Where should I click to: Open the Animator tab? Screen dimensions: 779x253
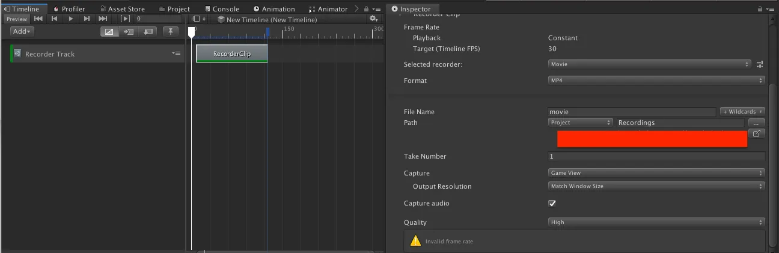pos(328,9)
